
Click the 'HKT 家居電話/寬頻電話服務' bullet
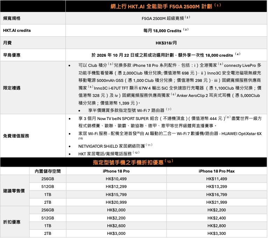click(x=105, y=154)
